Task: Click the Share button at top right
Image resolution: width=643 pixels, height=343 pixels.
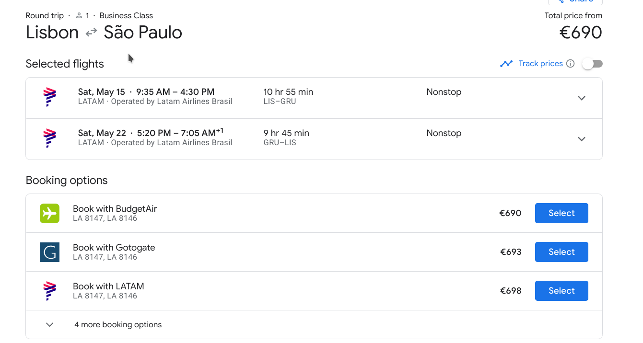Action: click(575, 1)
